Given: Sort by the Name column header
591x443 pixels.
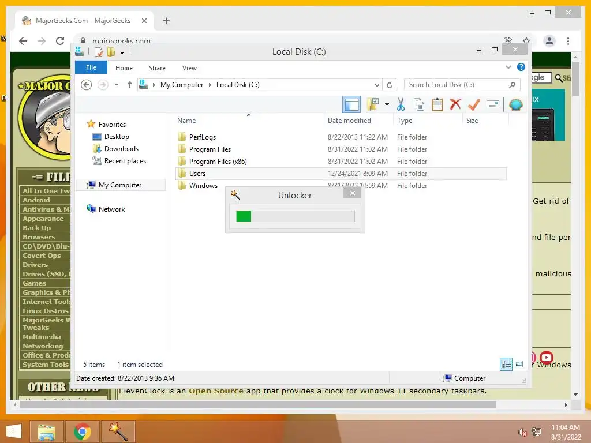Looking at the screenshot, I should click(x=186, y=121).
